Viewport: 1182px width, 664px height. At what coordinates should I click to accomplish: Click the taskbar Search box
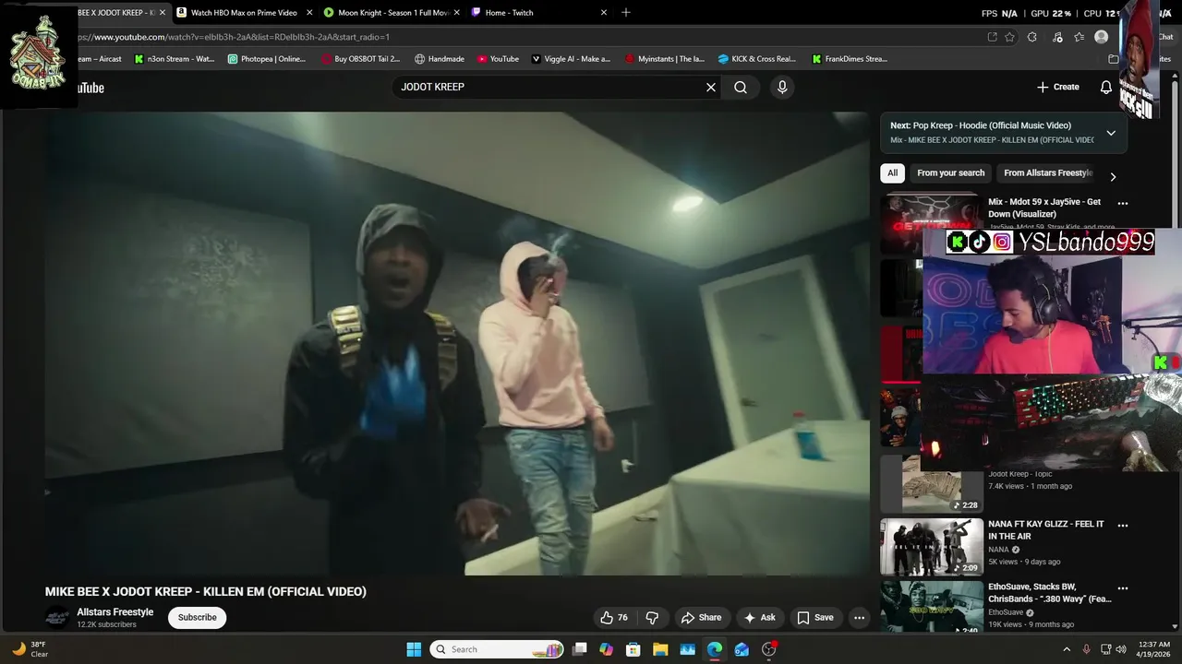[x=498, y=649]
